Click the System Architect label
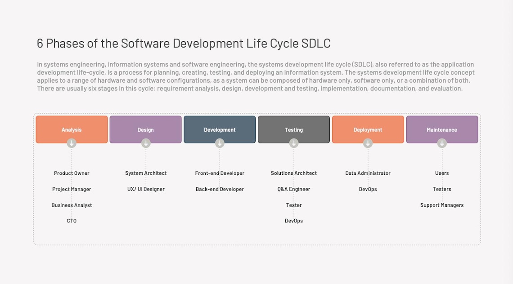Image resolution: width=513 pixels, height=284 pixels. [145, 173]
